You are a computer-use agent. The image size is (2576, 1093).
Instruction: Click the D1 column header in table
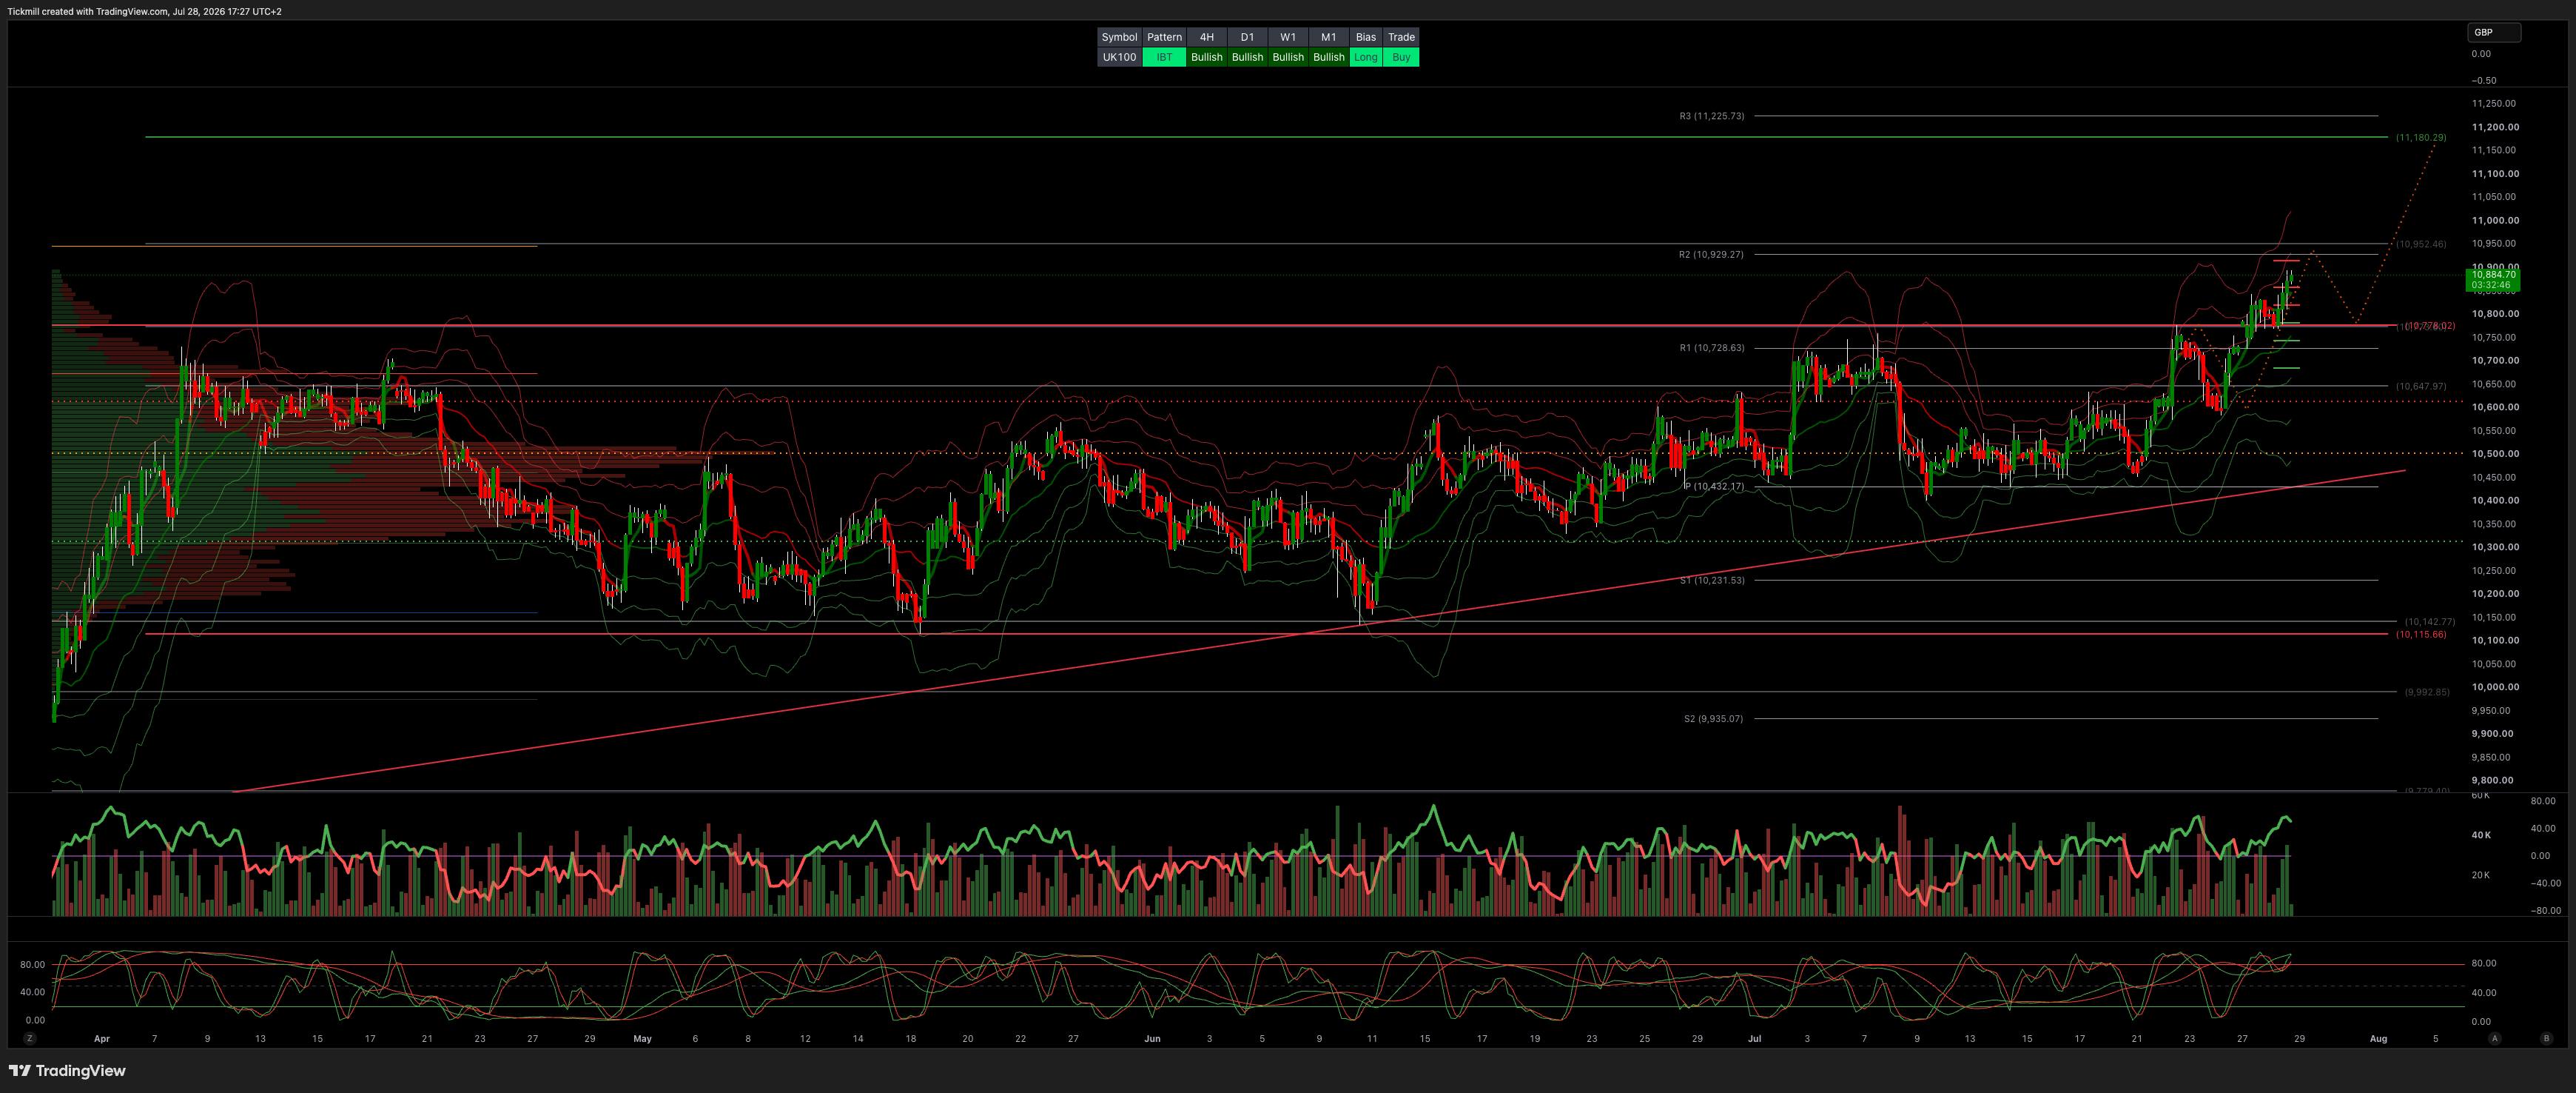(1247, 37)
